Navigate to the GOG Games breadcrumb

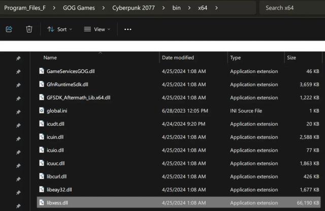[x=79, y=8]
